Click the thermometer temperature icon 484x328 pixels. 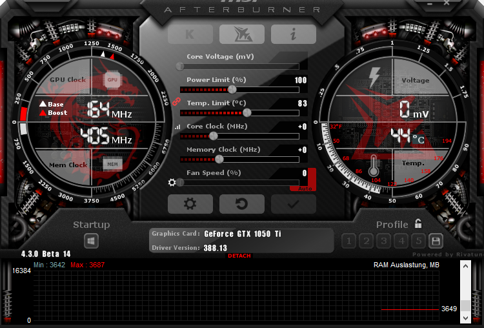click(374, 165)
